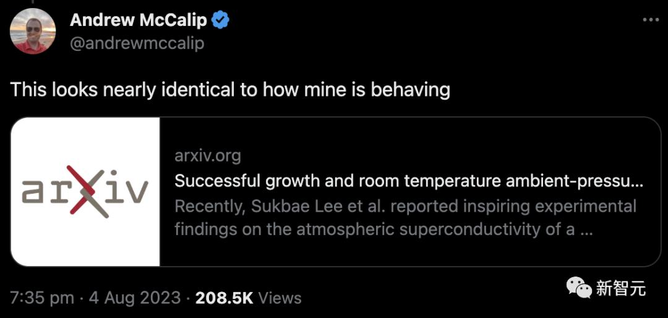
Task: Click the 4 Aug 2023 date
Action: 135,298
